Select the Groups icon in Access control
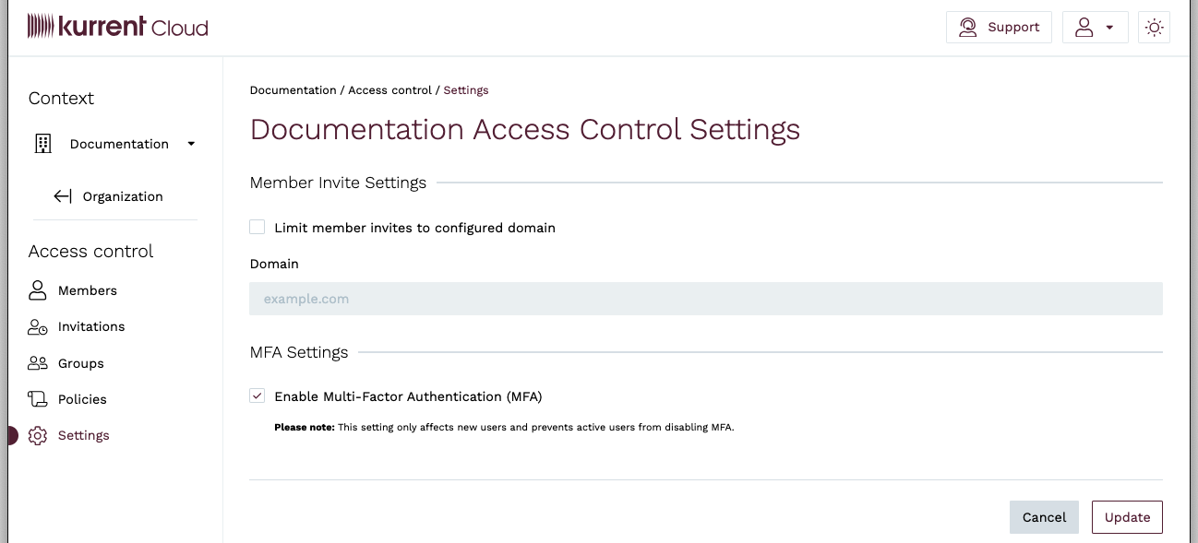Viewport: 1198px width, 543px height. pos(38,362)
